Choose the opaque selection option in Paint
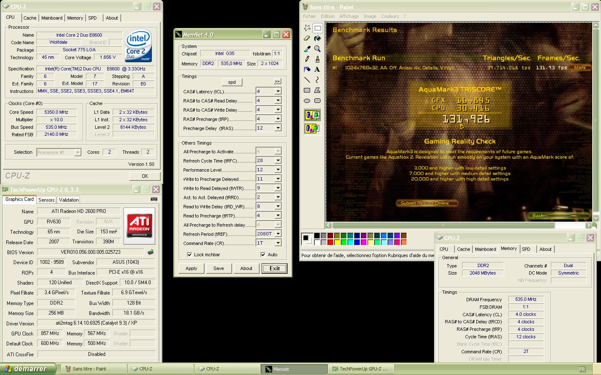Viewport: 601px width, 375px height. (312, 115)
